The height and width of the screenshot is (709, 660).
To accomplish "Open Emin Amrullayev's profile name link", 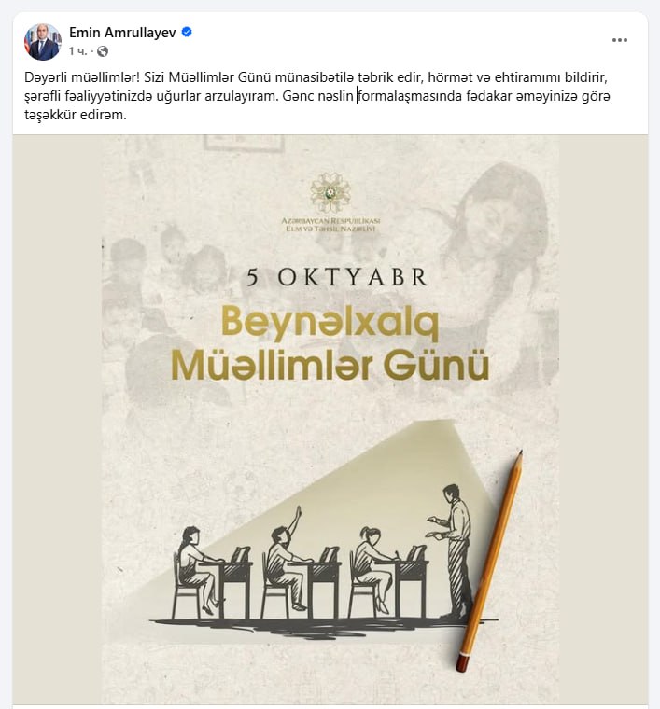I will tap(122, 33).
